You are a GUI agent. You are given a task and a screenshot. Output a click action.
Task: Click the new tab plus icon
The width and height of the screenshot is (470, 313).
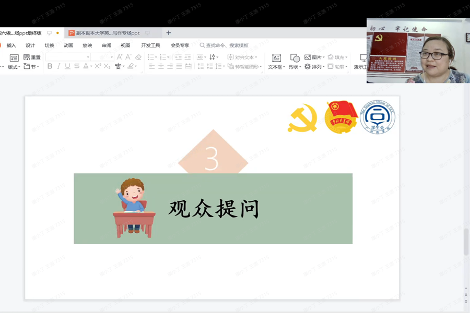pos(169,33)
